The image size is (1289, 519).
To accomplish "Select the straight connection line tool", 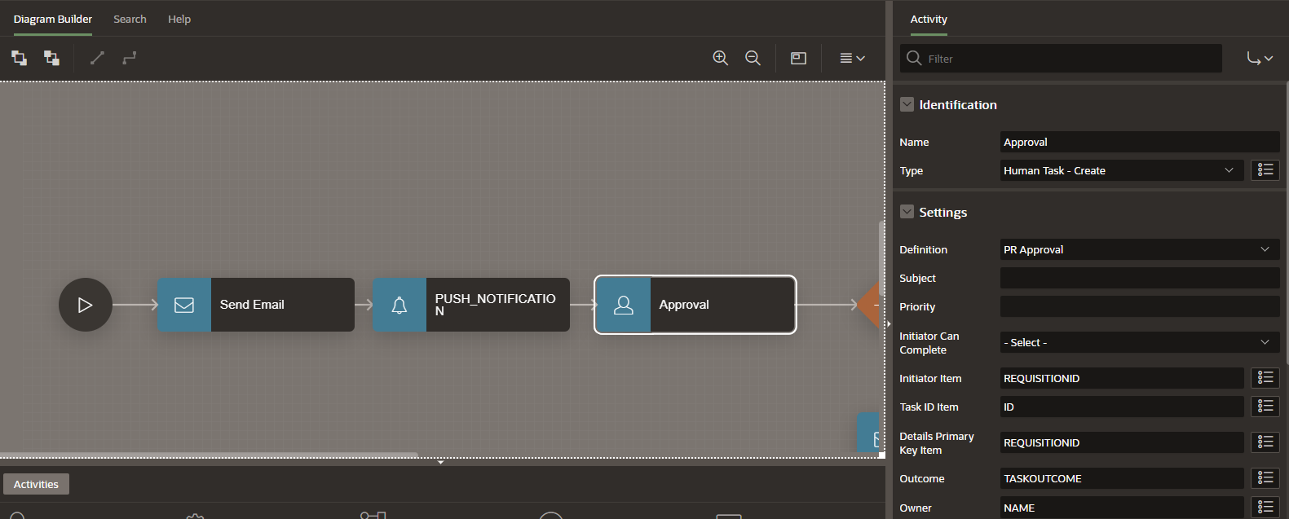I will coord(97,58).
